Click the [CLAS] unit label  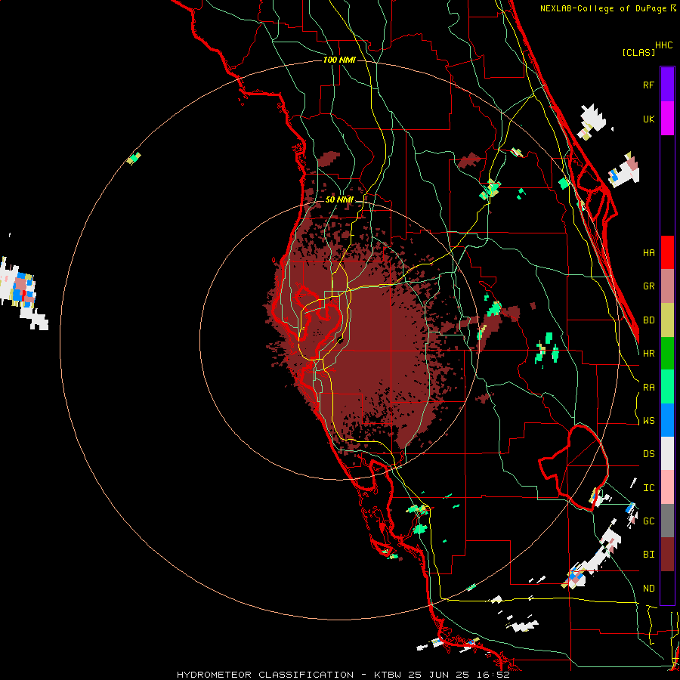point(638,53)
